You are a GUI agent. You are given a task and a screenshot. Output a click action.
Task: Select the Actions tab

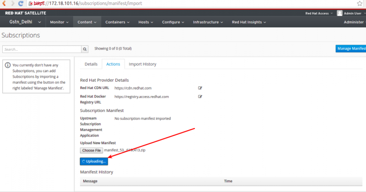(x=113, y=64)
